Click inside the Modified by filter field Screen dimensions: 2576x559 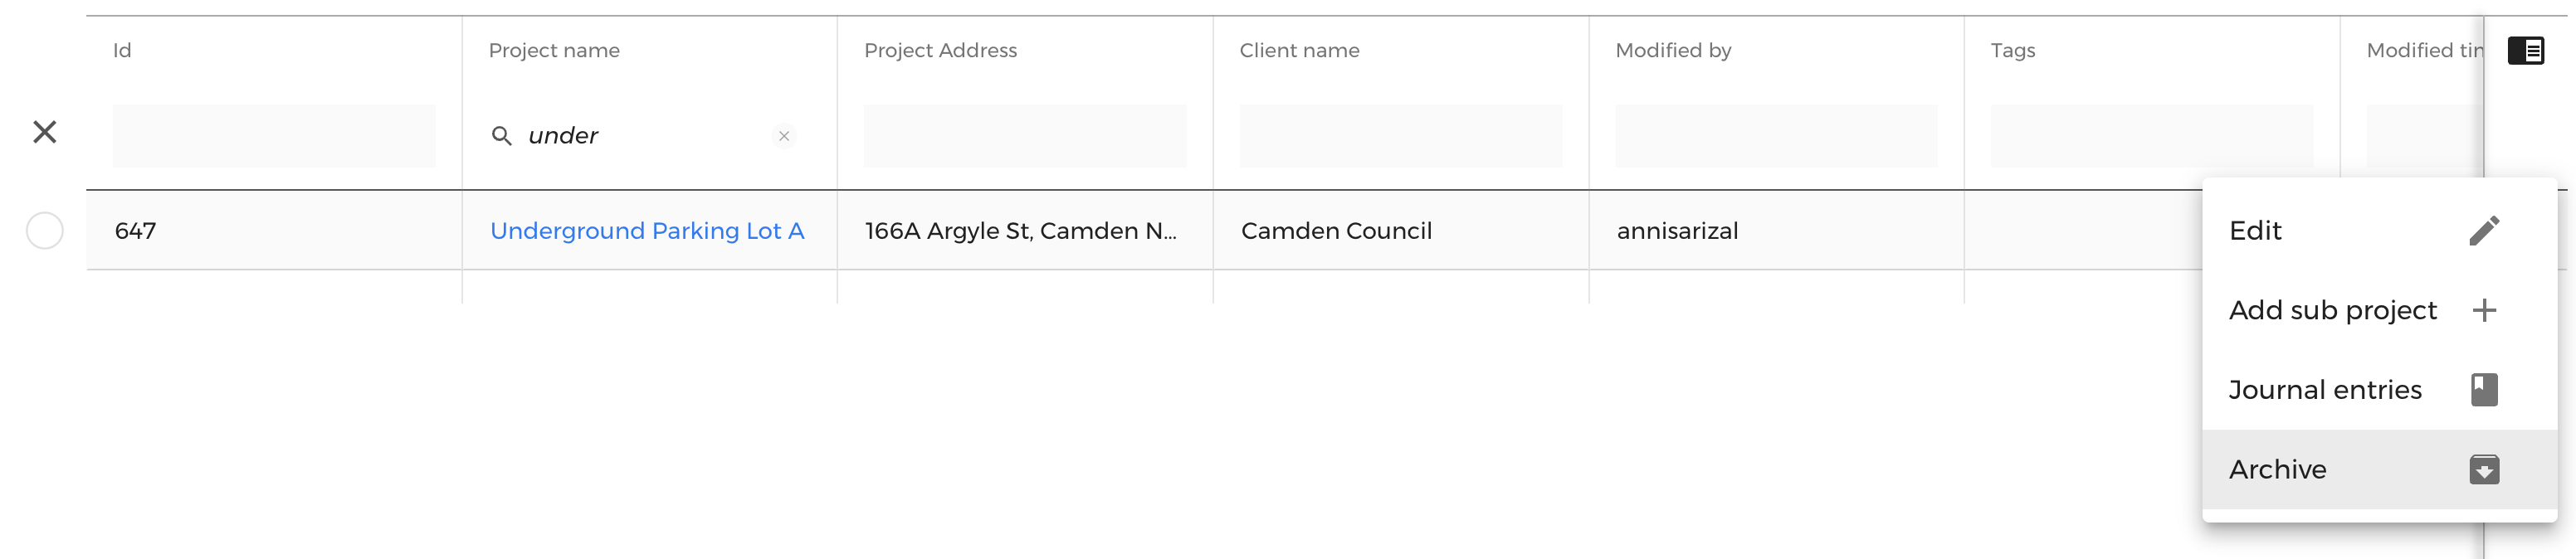pos(1776,136)
